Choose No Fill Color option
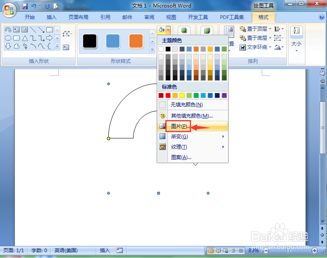327x258 pixels. (x=193, y=105)
